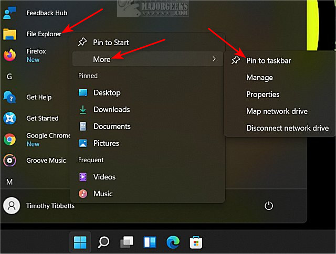This screenshot has height=254, width=336.
Task: Open the More menu entry
Action: pos(148,59)
